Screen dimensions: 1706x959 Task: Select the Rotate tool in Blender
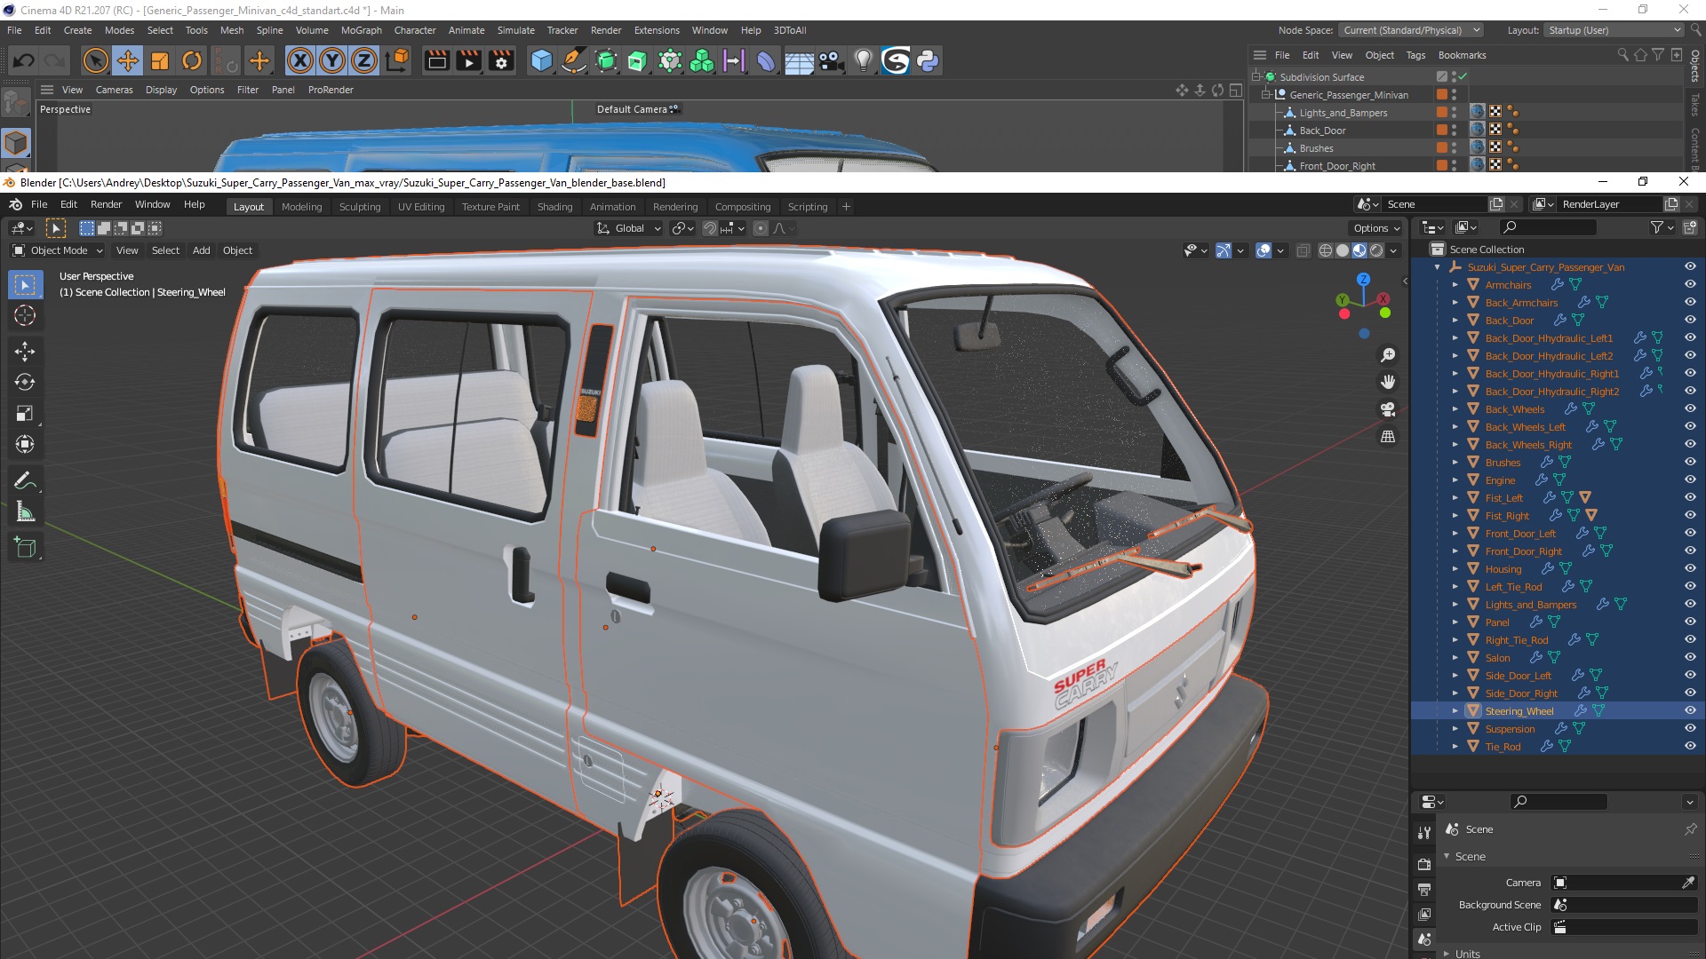(25, 383)
